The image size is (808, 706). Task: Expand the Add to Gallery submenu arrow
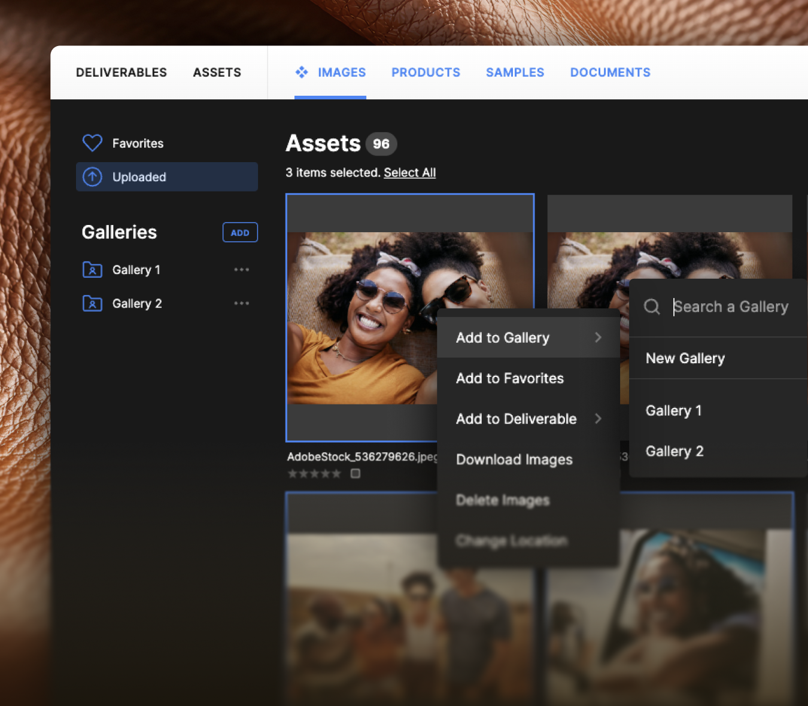click(598, 337)
